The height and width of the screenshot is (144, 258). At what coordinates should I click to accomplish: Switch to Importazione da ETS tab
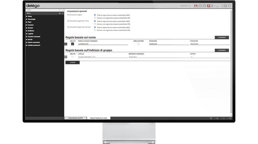click(75, 118)
